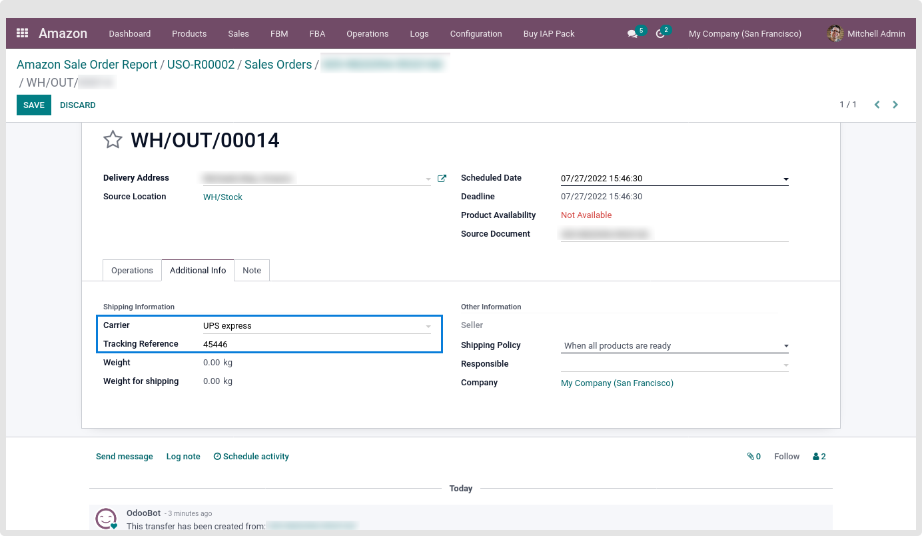Expand the Carrier dropdown
922x536 pixels.
[428, 327]
